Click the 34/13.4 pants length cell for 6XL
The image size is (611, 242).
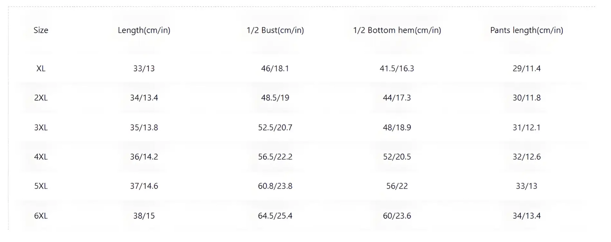(526, 216)
